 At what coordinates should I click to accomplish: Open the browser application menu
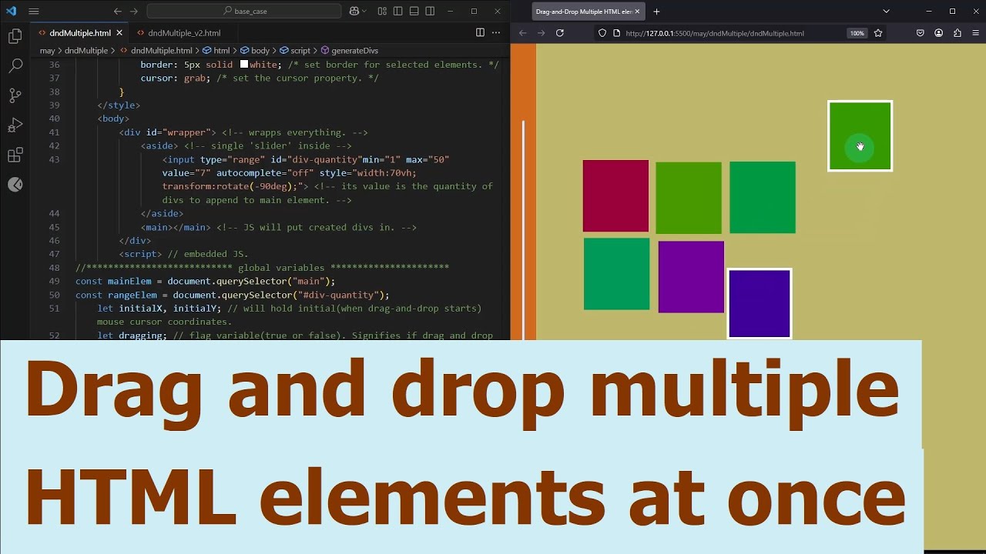point(976,33)
